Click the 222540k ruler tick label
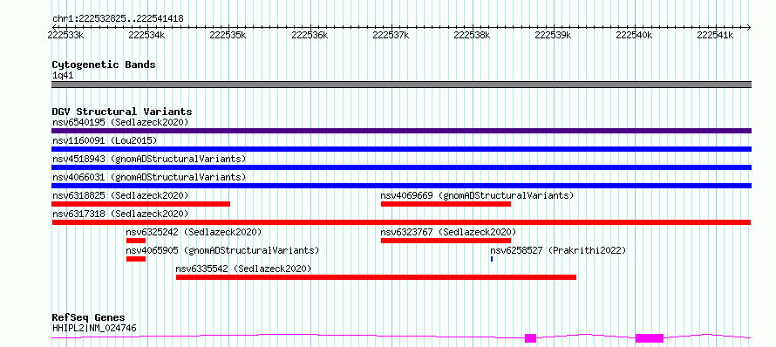 [635, 36]
